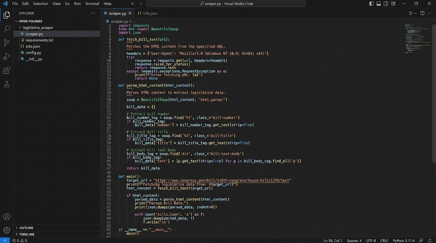Open the Terminal menu

click(92, 4)
